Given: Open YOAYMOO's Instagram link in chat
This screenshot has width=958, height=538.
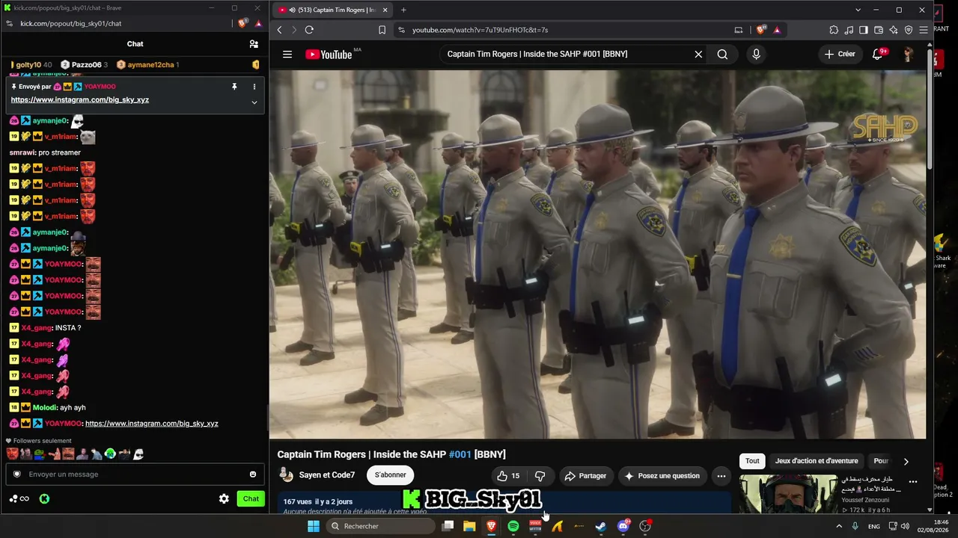Looking at the screenshot, I should (152, 424).
